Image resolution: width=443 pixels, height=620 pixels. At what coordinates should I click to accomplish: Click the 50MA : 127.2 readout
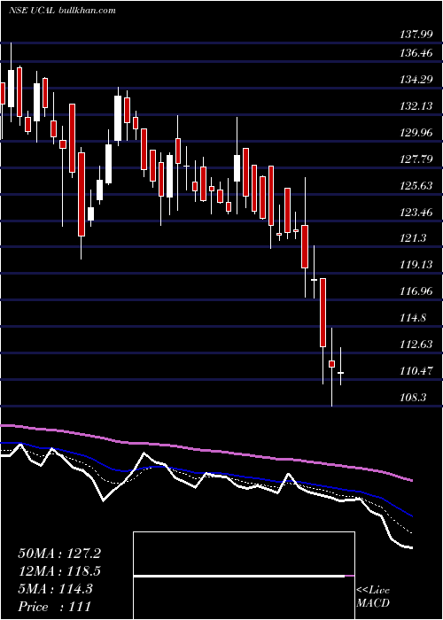pyautogui.click(x=59, y=554)
